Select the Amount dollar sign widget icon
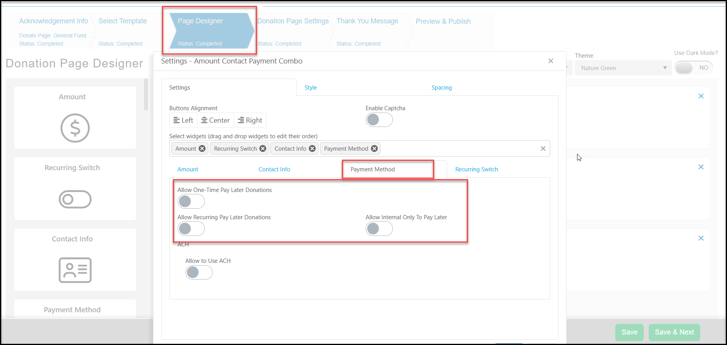727x345 pixels. [75, 128]
